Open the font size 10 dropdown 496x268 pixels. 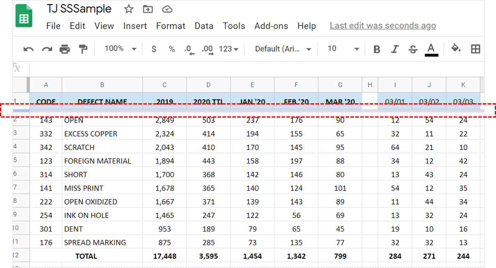point(343,49)
